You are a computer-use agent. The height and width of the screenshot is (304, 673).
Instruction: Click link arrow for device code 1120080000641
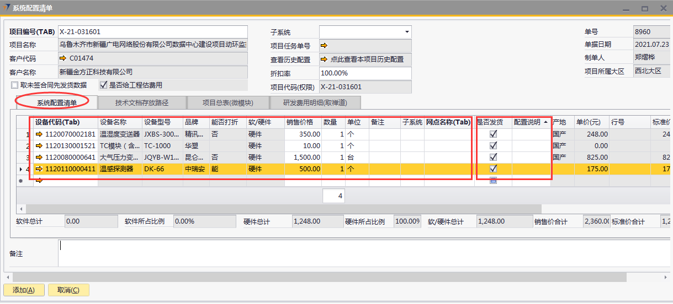[x=39, y=158]
